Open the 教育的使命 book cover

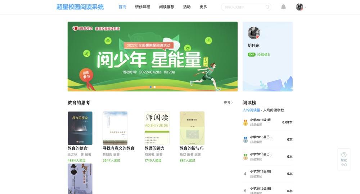[80, 128]
